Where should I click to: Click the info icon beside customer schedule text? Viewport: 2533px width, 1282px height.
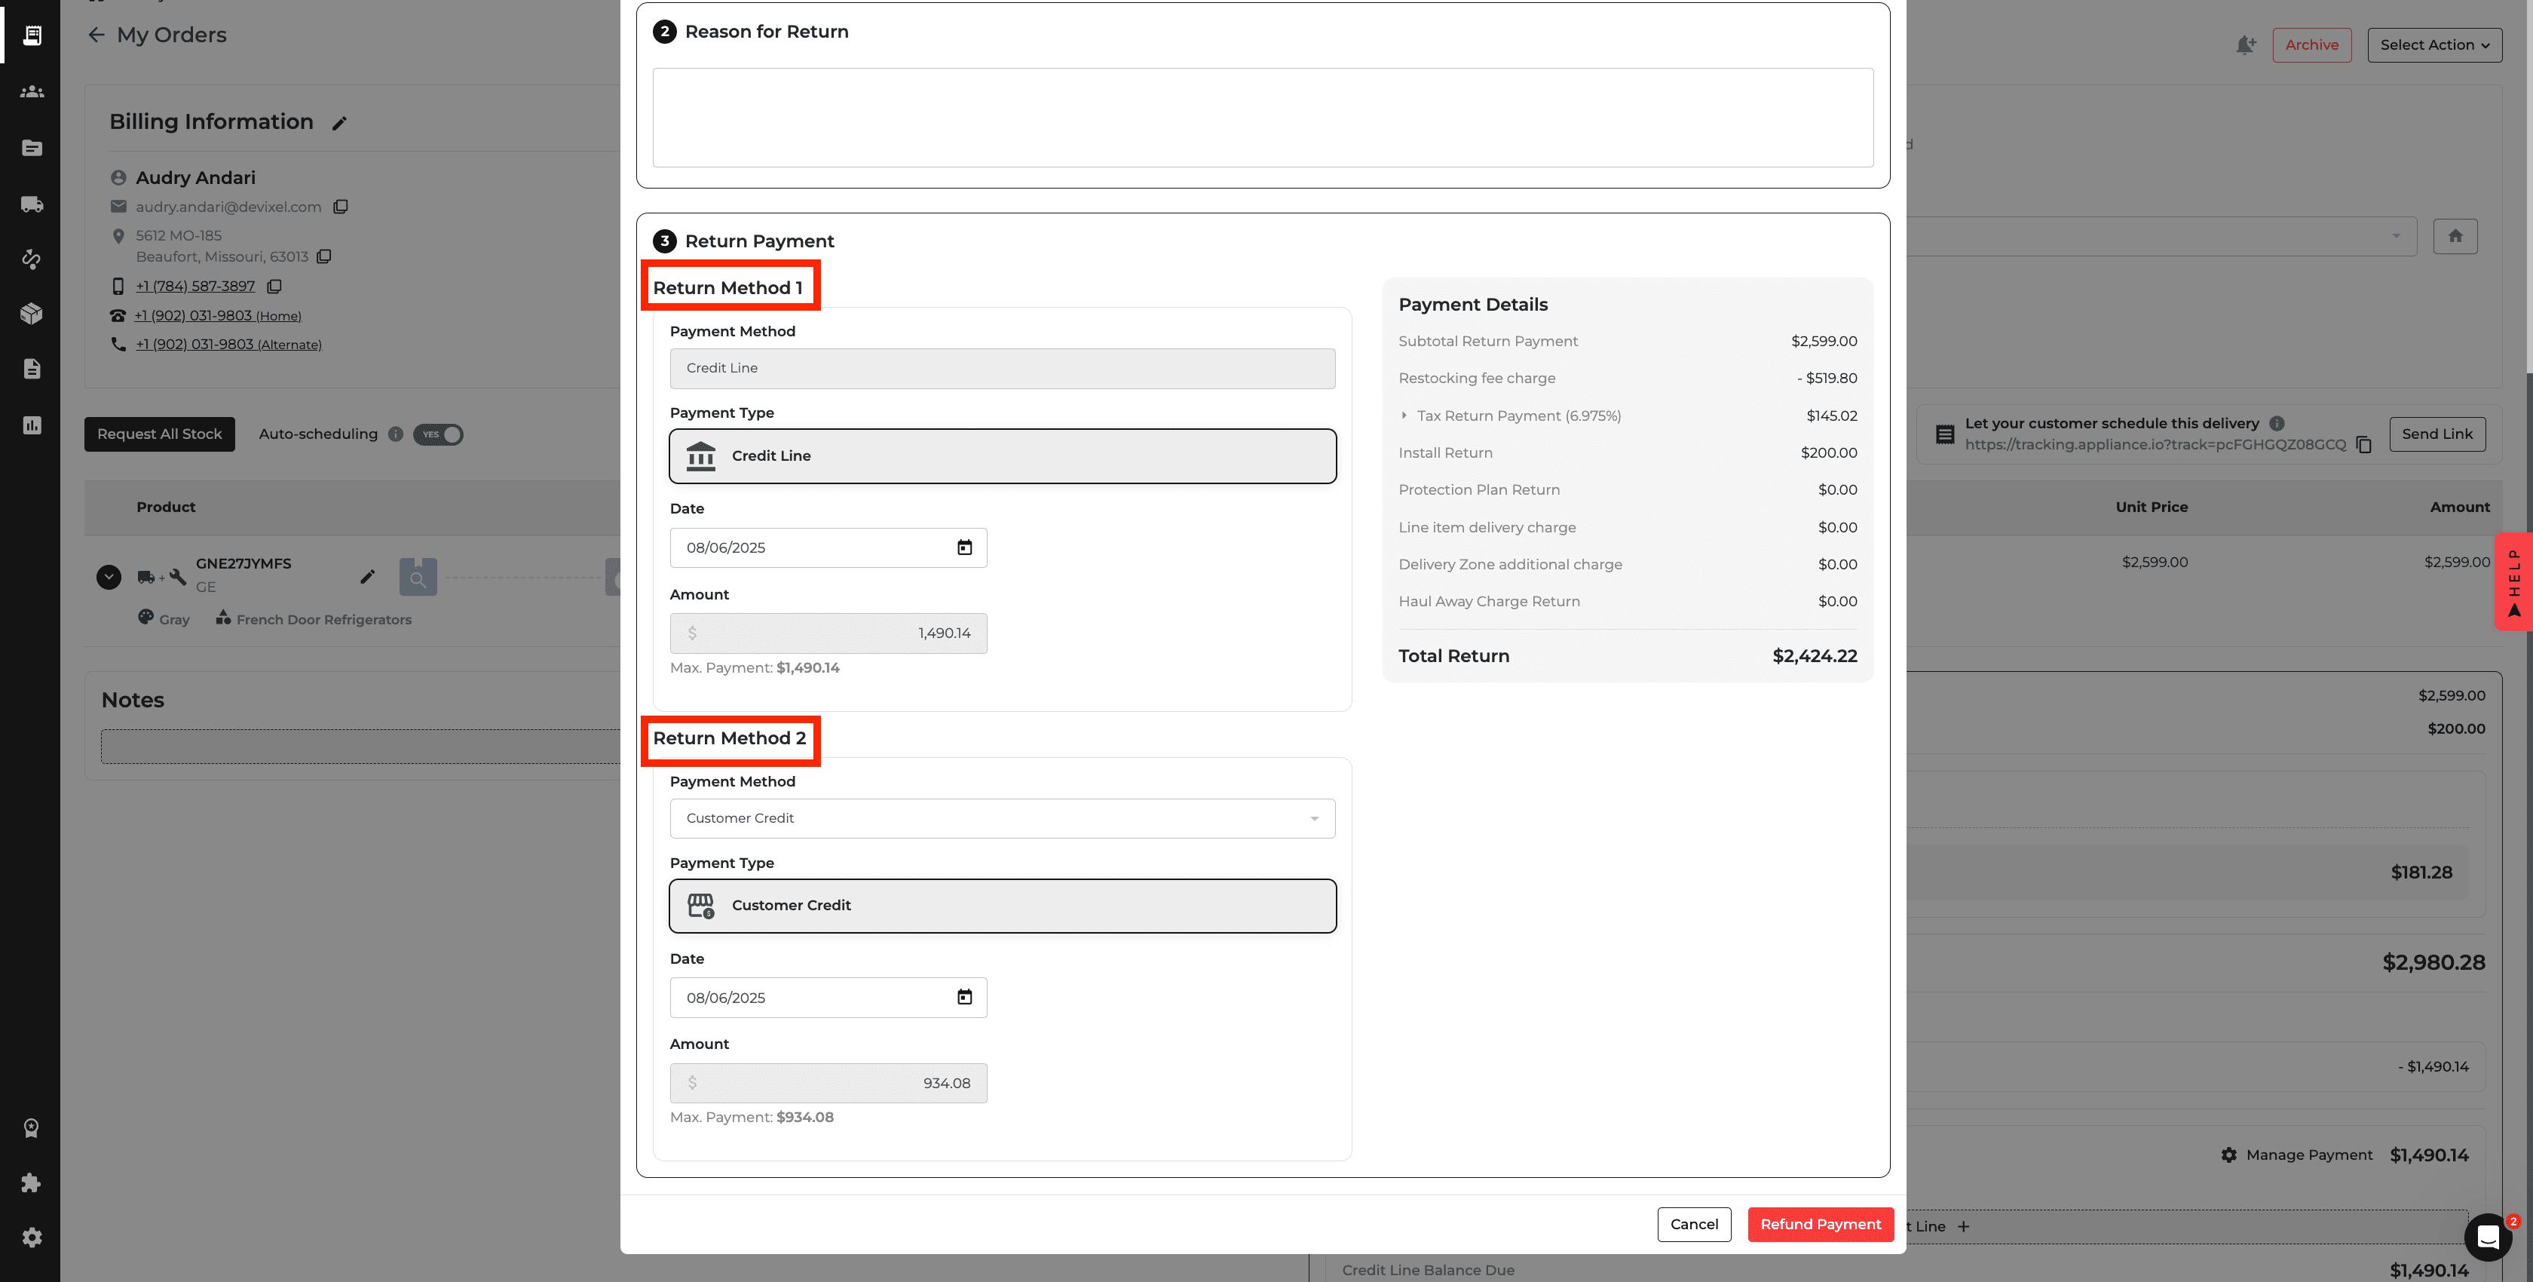click(x=2277, y=423)
